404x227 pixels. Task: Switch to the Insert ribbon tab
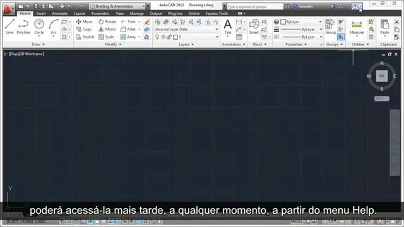[x=41, y=13]
